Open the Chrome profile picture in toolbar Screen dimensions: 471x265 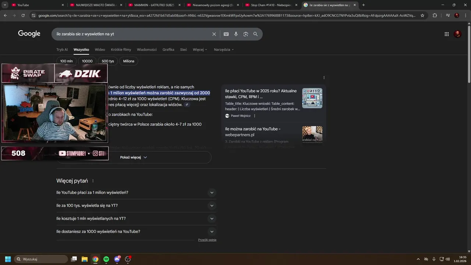pos(457,15)
